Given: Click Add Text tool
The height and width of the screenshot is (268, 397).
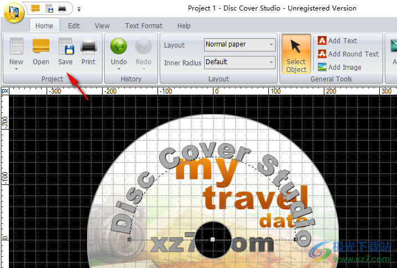Looking at the screenshot, I should tap(338, 40).
